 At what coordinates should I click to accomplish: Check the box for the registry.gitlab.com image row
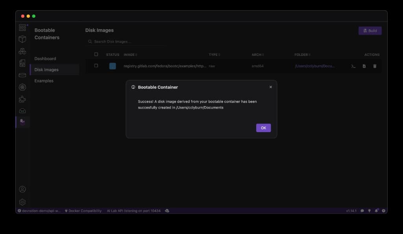click(x=96, y=66)
